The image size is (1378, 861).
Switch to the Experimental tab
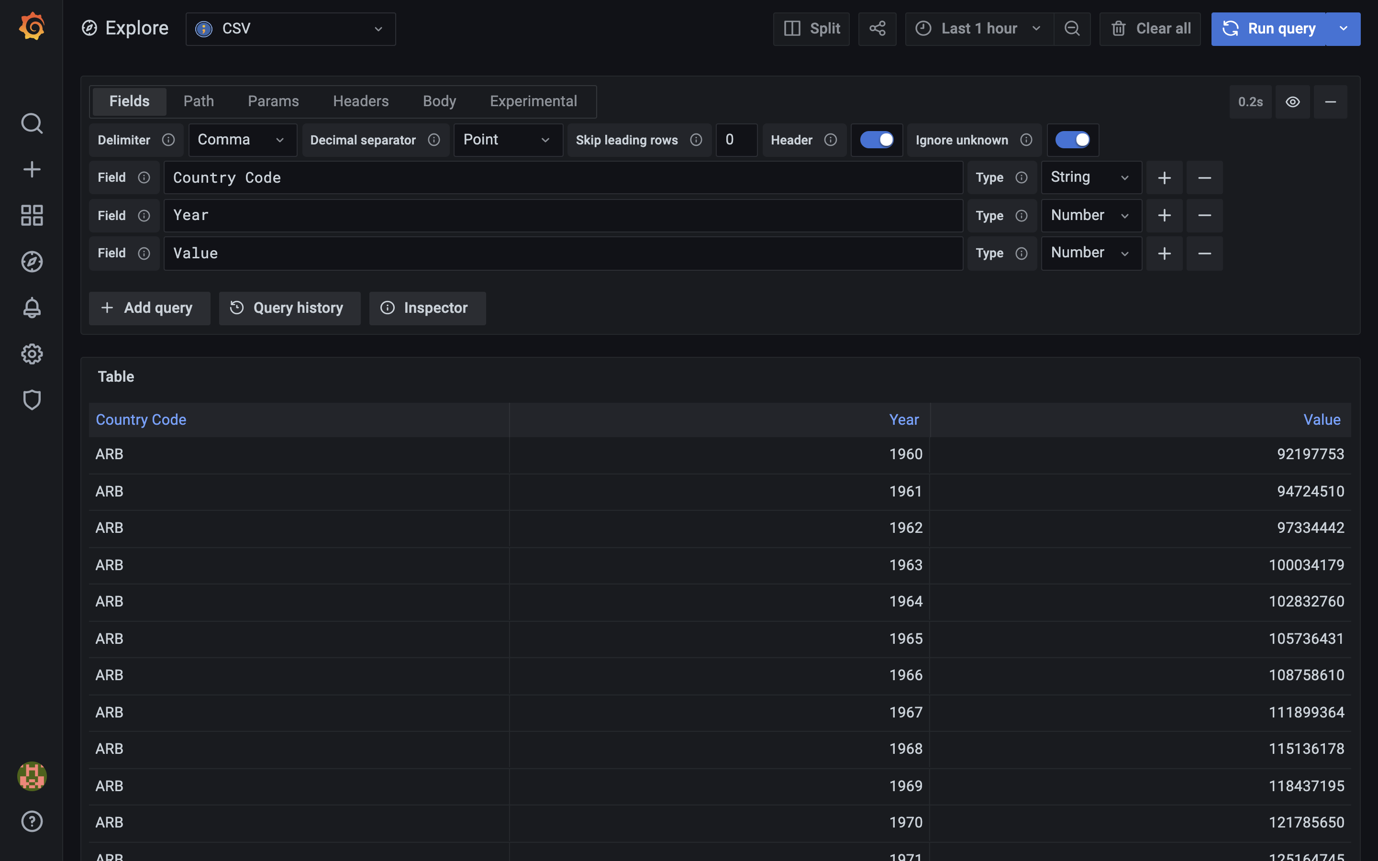(x=533, y=101)
